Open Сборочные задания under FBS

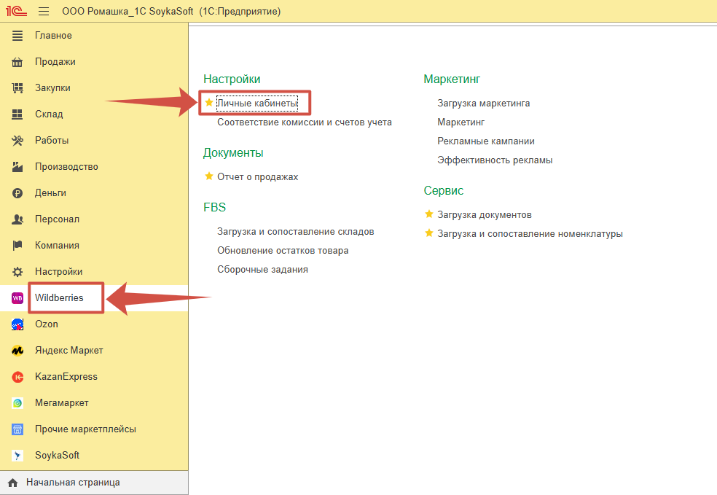pyautogui.click(x=262, y=270)
